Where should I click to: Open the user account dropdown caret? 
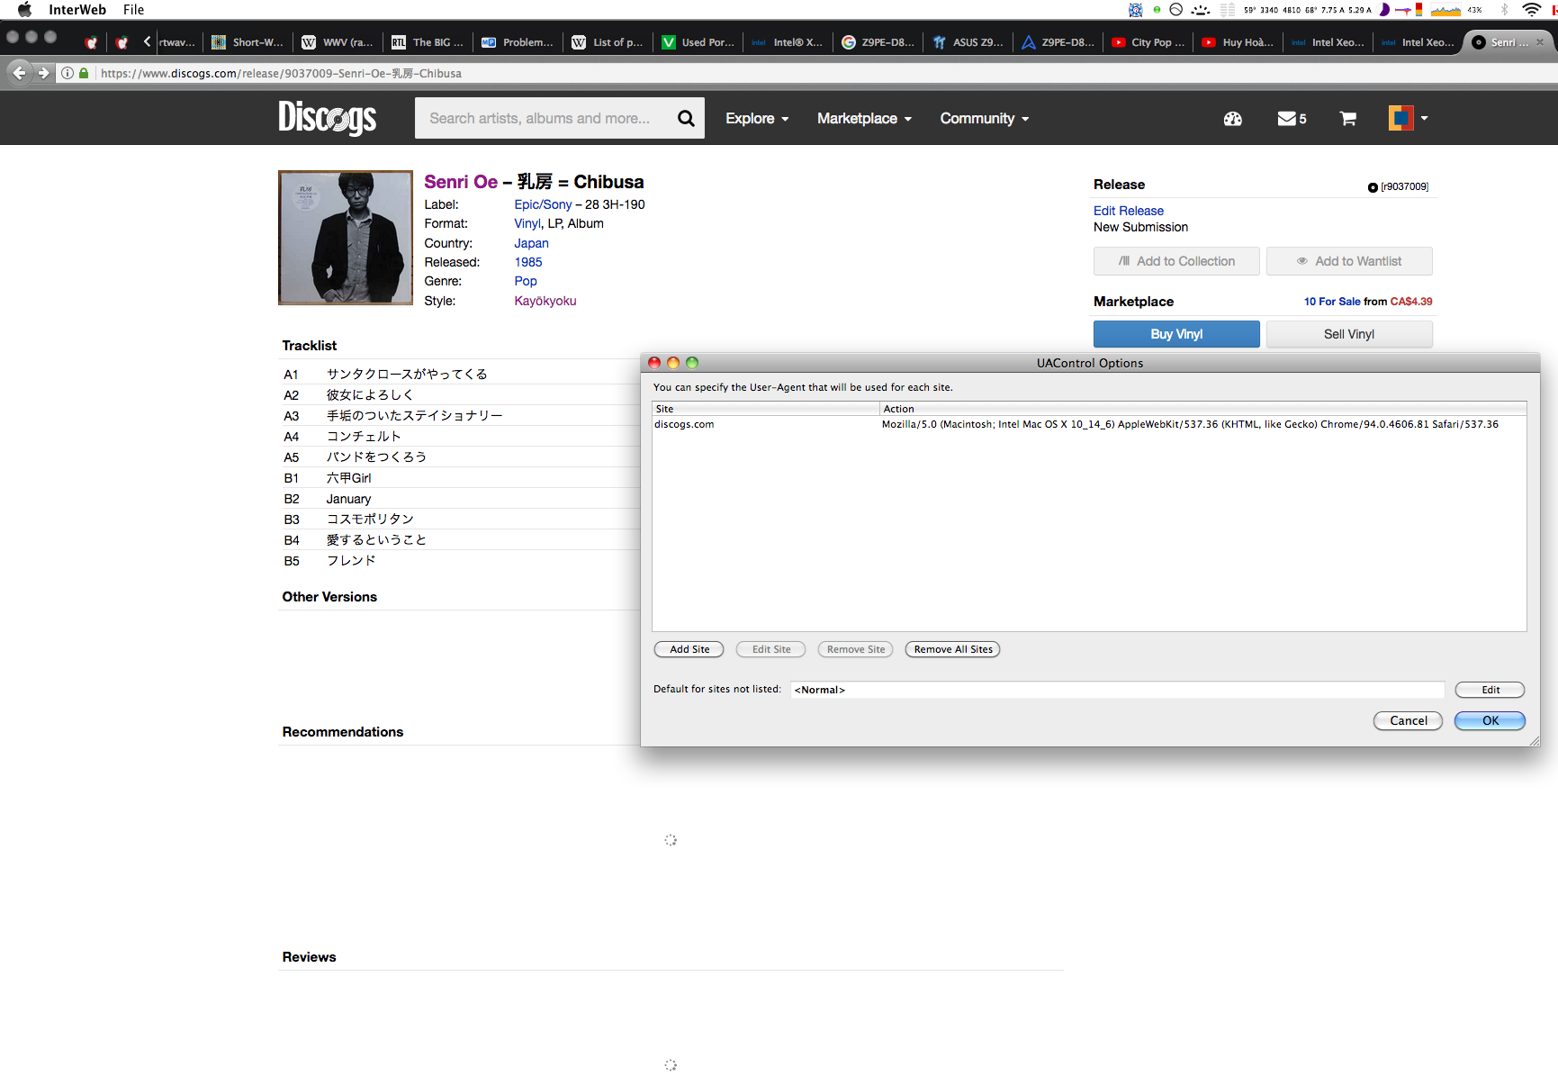1424,118
